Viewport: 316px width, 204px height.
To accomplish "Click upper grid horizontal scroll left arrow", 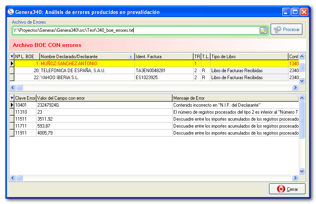I will (13, 87).
